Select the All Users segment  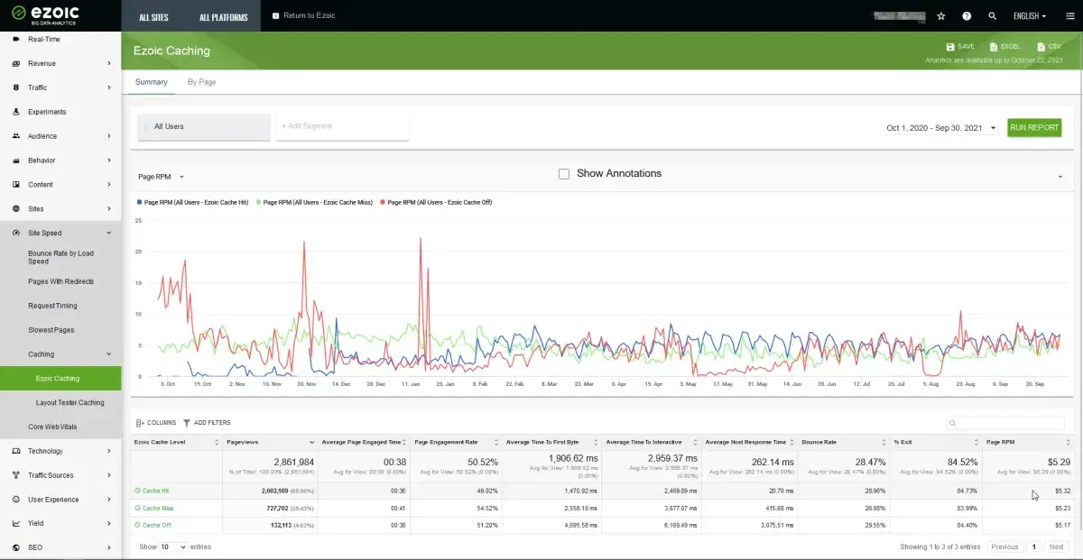coord(204,127)
